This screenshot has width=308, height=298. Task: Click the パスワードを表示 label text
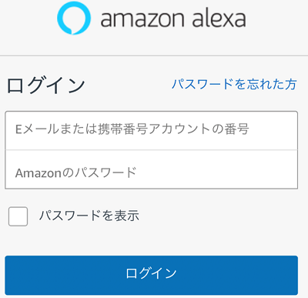click(89, 216)
